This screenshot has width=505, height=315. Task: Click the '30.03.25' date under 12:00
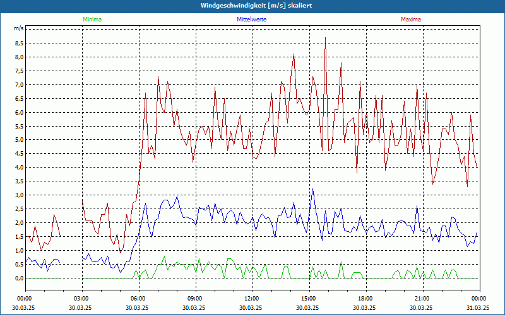click(251, 307)
